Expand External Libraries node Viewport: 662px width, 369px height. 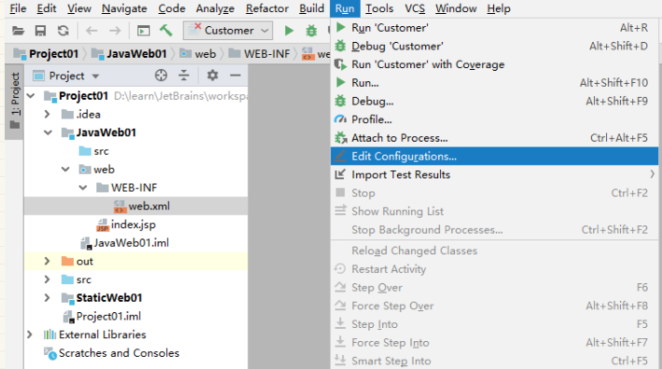point(30,335)
